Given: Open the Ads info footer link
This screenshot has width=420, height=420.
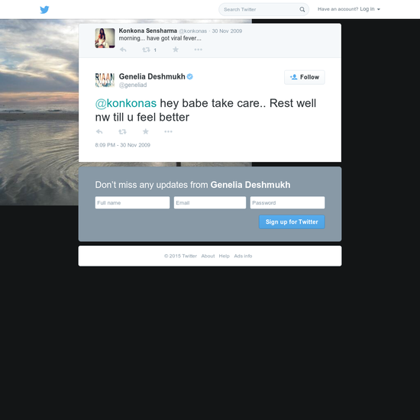Looking at the screenshot, I should (x=243, y=256).
